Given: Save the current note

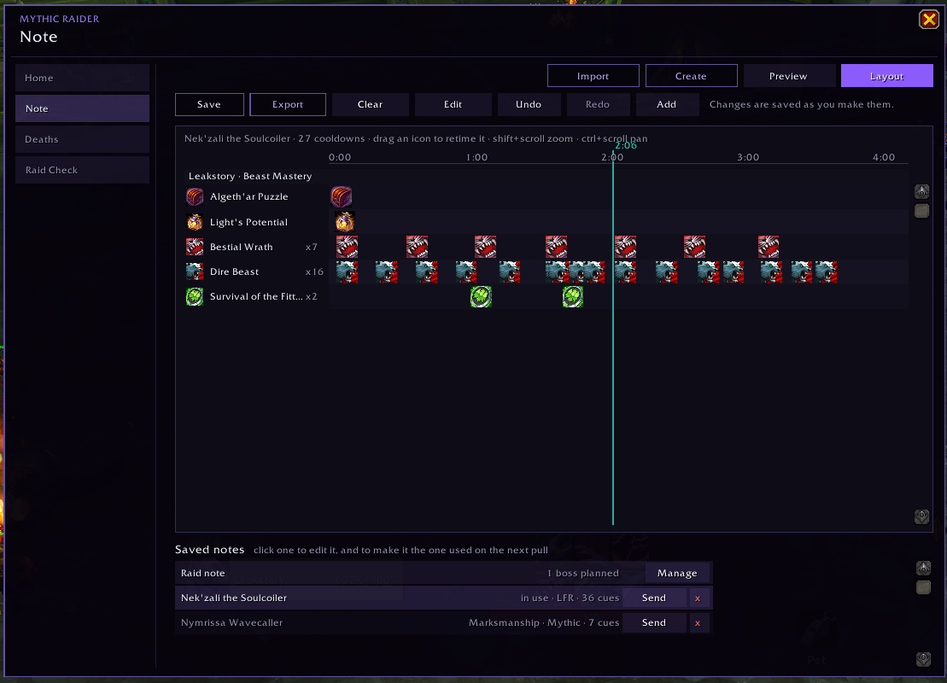Looking at the screenshot, I should 209,104.
